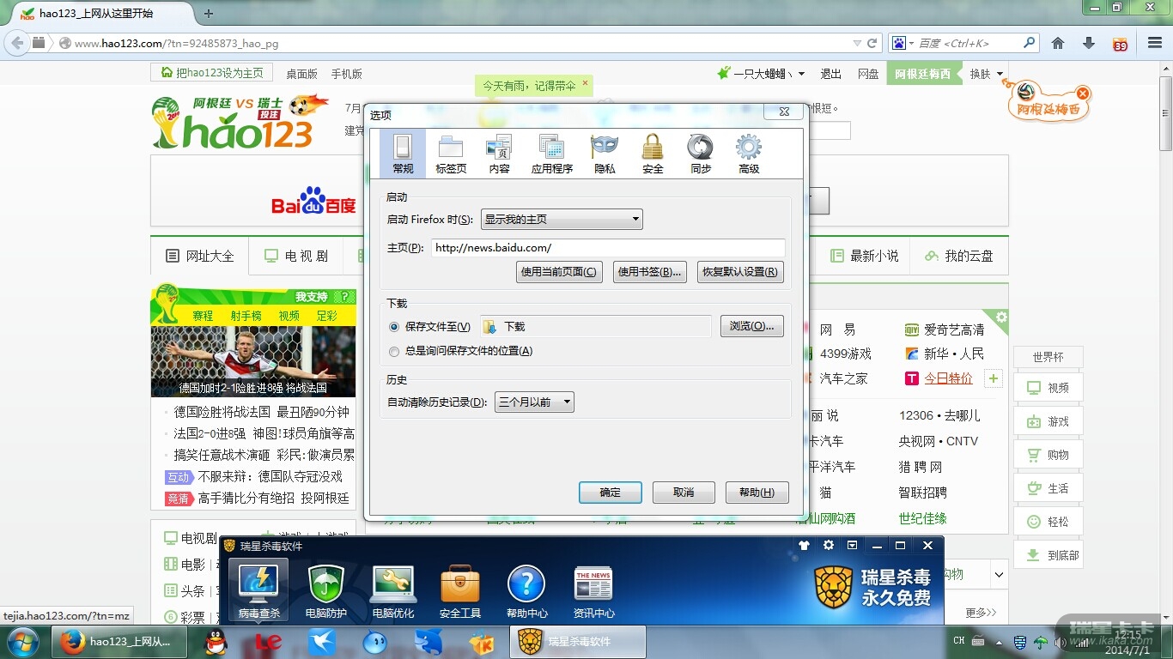Open the 内容 options panel
Viewport: 1173px width, 659px height.
coord(499,154)
